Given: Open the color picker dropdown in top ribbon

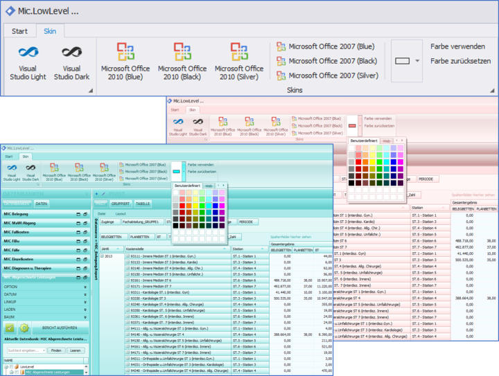Looking at the screenshot, I should pyautogui.click(x=417, y=61).
